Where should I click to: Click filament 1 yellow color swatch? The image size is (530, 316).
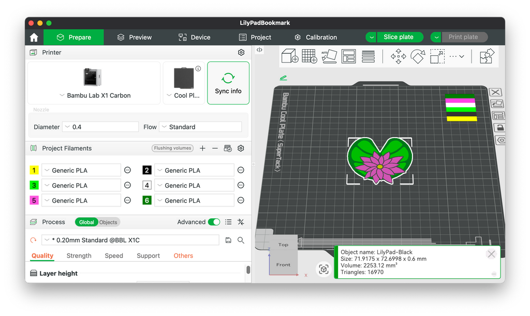(34, 170)
